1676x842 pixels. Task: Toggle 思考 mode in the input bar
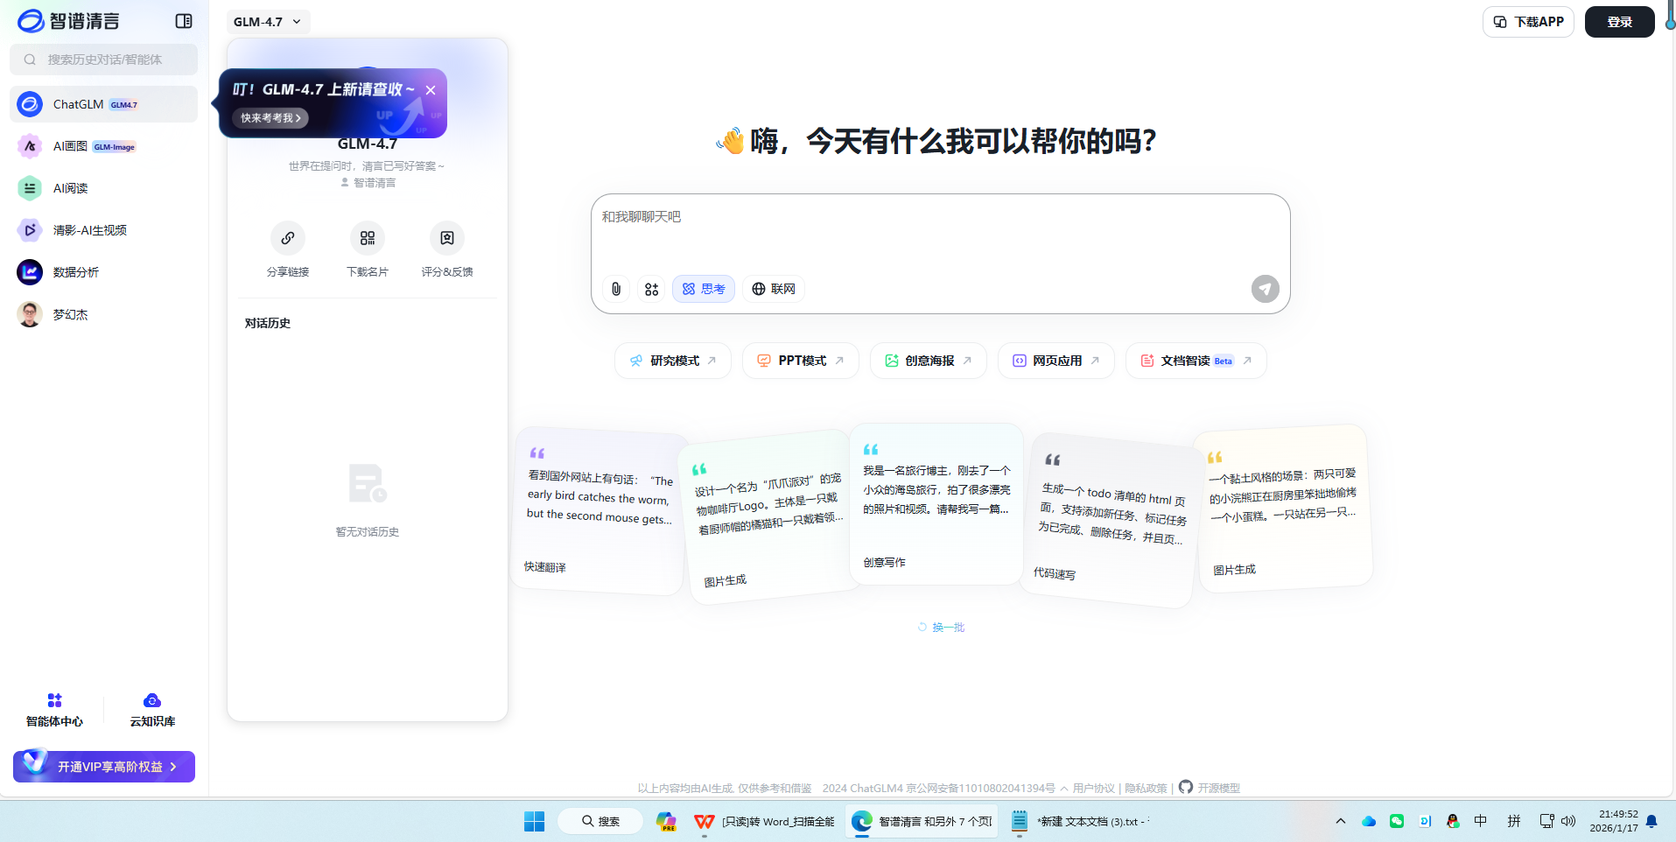(703, 289)
